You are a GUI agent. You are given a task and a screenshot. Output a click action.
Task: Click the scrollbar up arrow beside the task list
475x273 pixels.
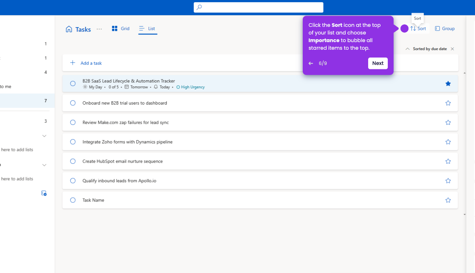[464, 73]
